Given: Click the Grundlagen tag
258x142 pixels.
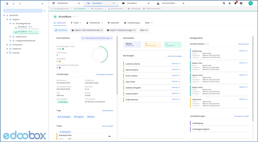Looking at the screenshot, I should [x=64, y=117].
